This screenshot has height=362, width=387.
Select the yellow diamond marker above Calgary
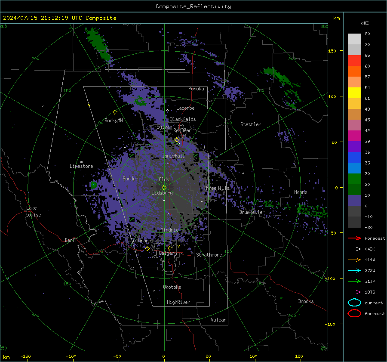[170, 248]
